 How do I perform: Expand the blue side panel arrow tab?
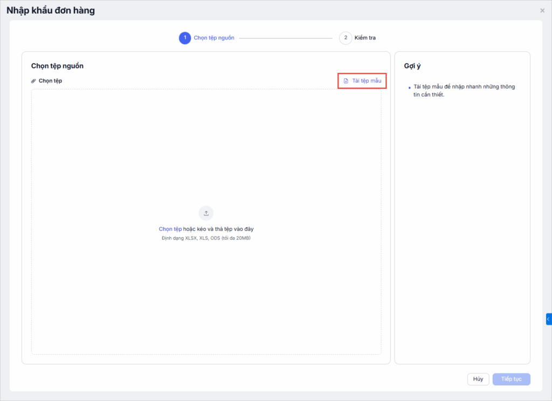pos(548,319)
